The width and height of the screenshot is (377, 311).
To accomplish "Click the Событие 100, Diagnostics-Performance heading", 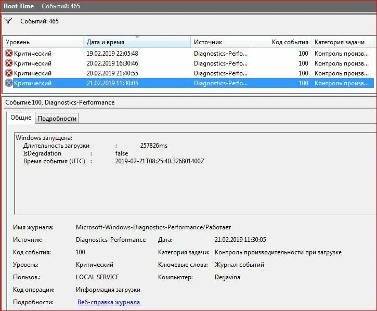I will 60,102.
